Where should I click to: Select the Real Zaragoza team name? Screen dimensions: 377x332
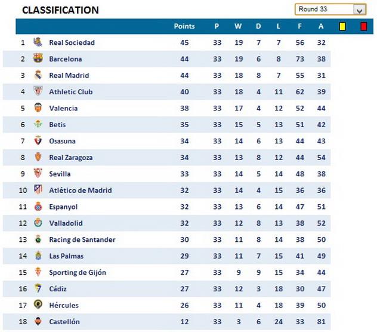tap(70, 158)
